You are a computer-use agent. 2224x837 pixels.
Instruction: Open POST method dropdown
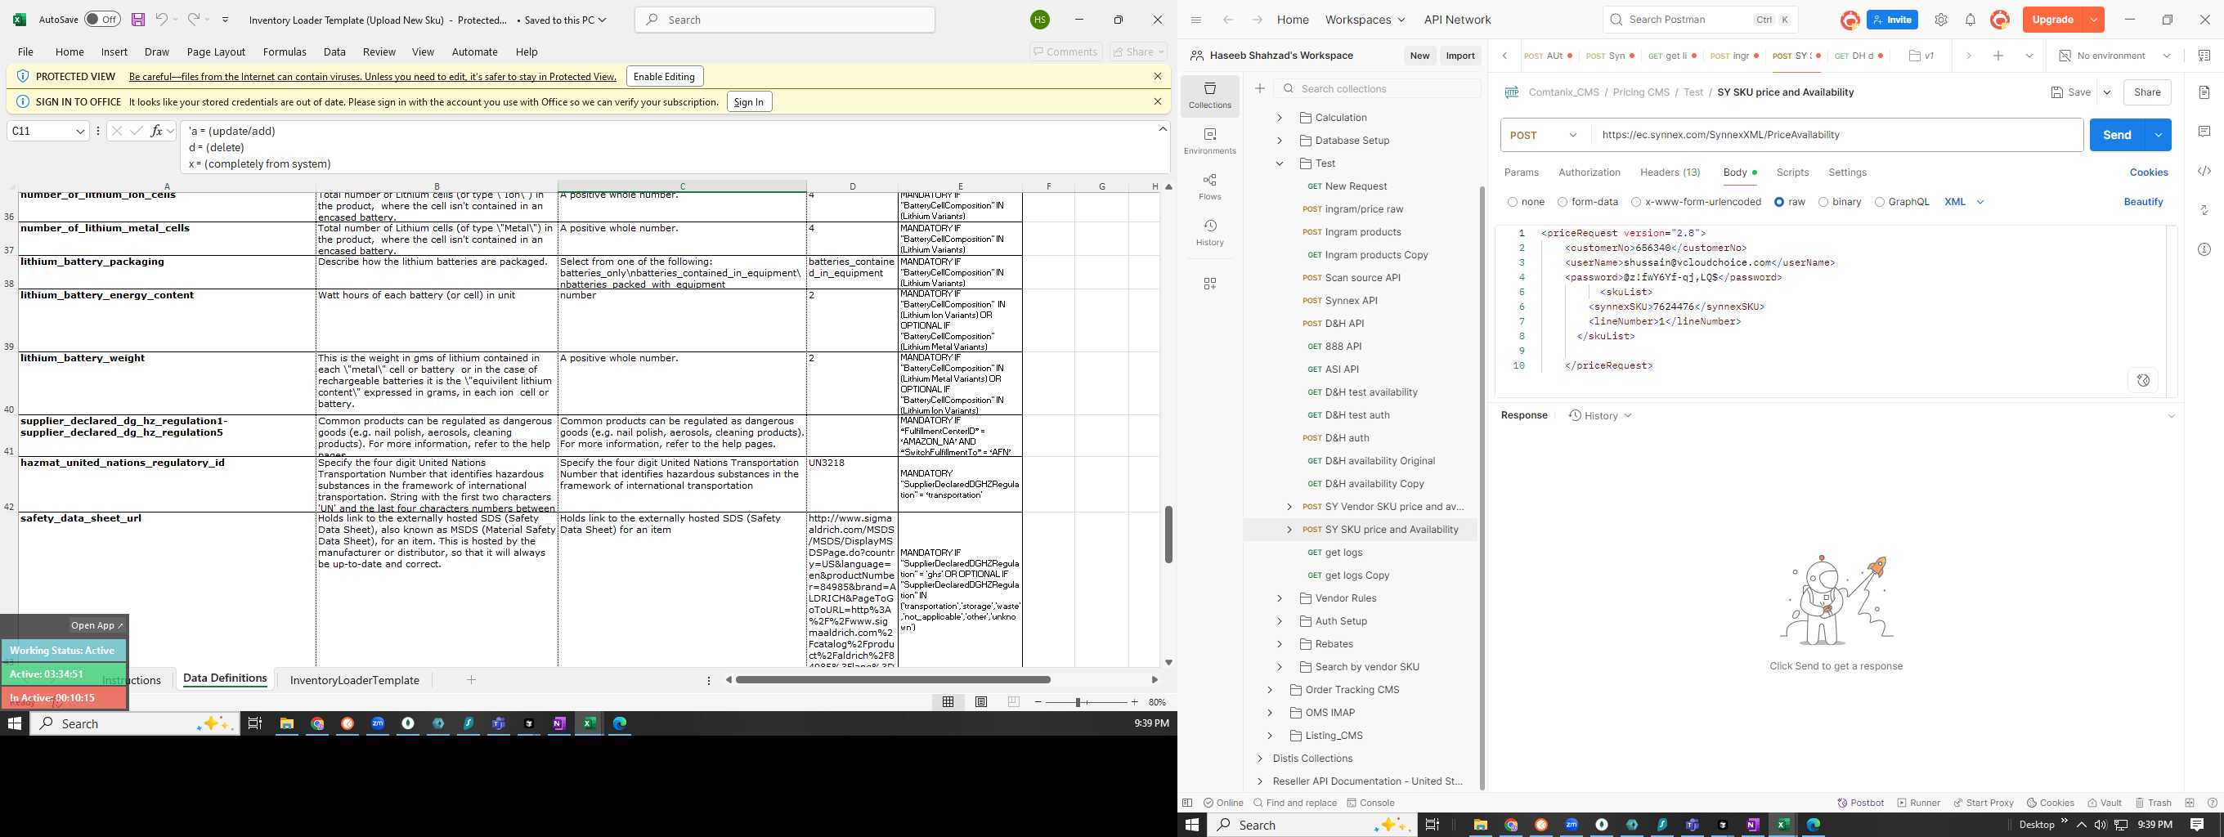[1545, 135]
